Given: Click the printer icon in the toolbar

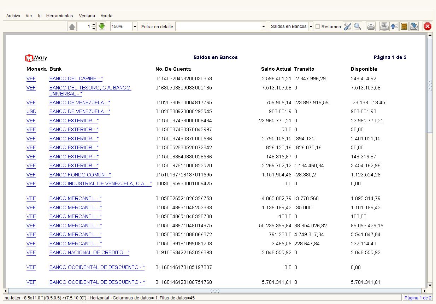Looking at the screenshot, I should 371,27.
